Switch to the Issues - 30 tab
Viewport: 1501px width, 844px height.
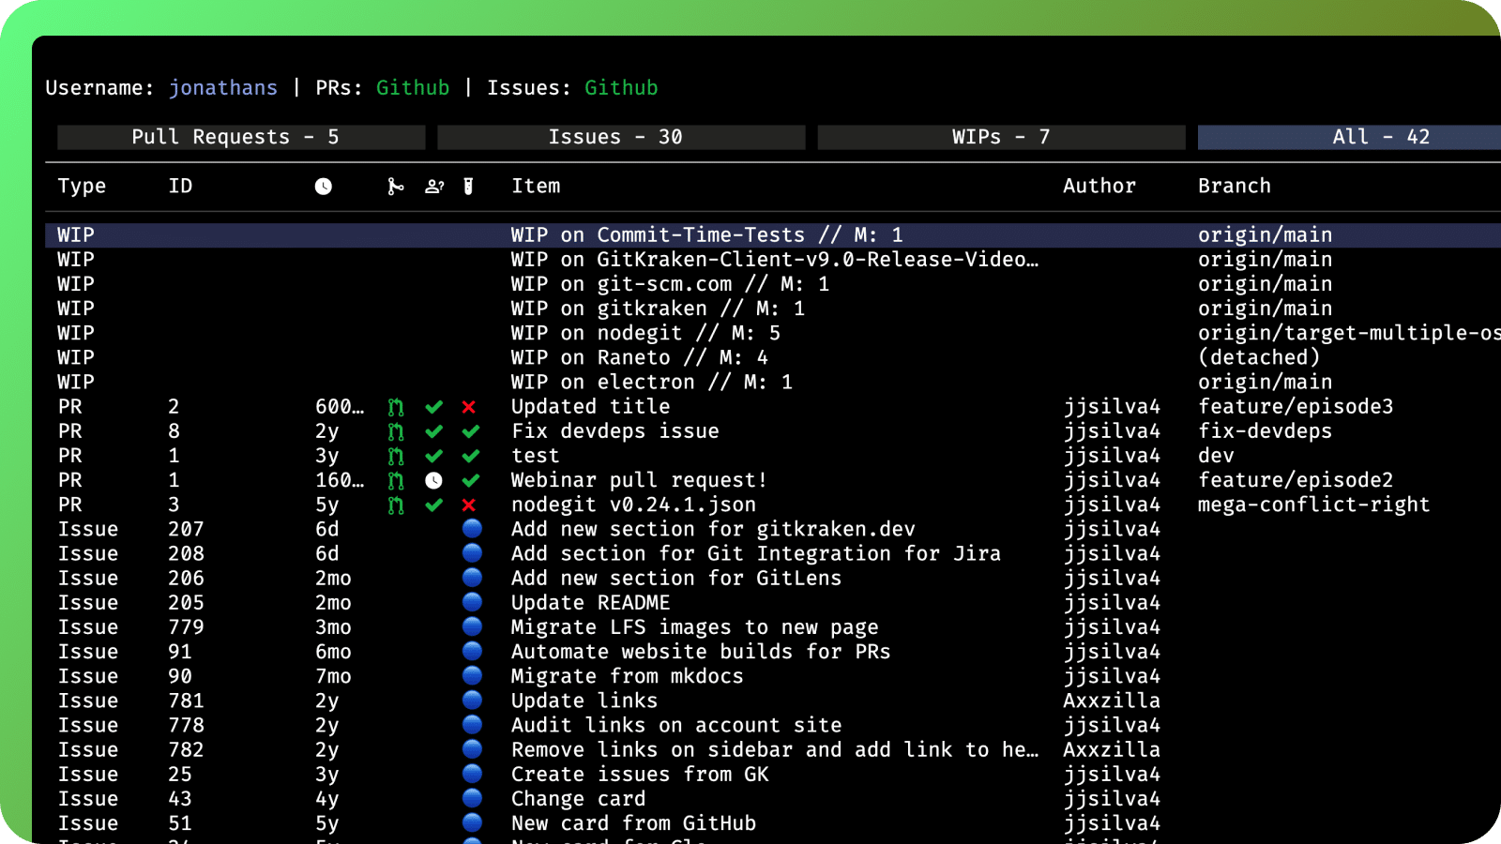point(620,137)
